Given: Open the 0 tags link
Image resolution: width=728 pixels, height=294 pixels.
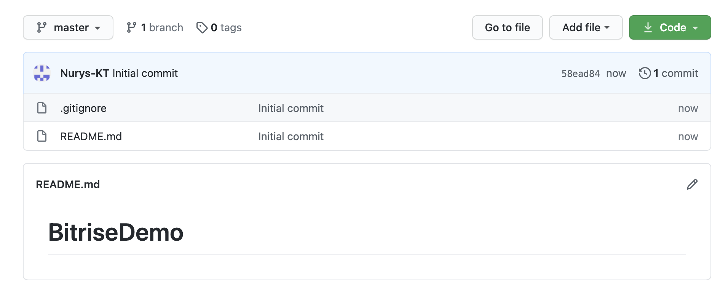Looking at the screenshot, I should [219, 27].
